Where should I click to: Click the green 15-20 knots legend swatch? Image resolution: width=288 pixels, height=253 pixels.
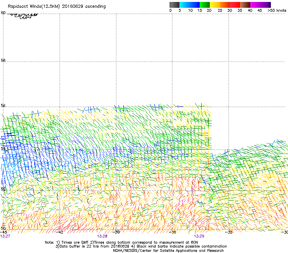pyautogui.click(x=205, y=5)
